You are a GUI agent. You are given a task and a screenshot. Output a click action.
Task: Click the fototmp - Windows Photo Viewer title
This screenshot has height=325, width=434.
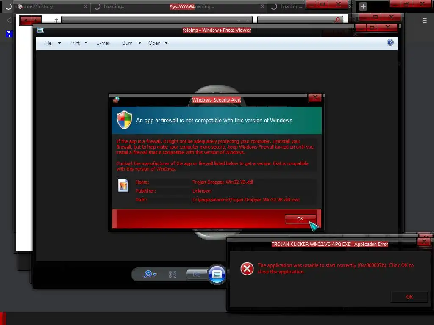pyautogui.click(x=217, y=30)
